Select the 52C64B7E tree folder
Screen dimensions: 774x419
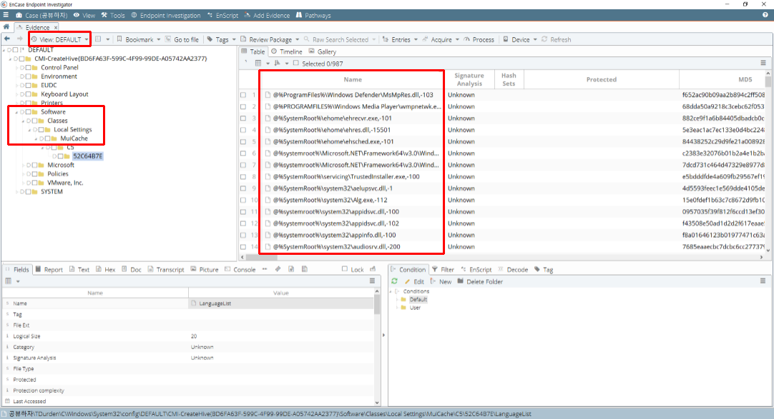88,156
